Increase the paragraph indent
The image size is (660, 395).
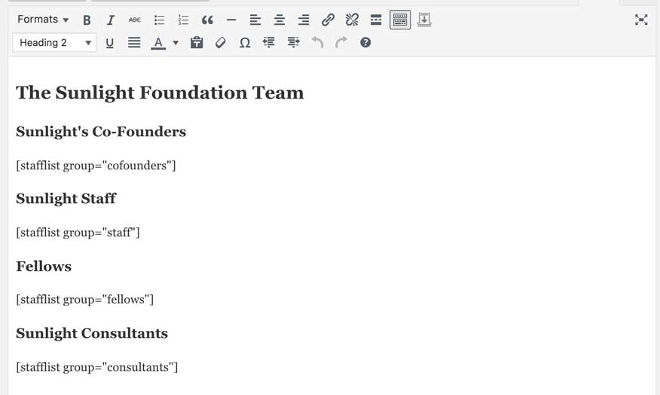(x=293, y=43)
